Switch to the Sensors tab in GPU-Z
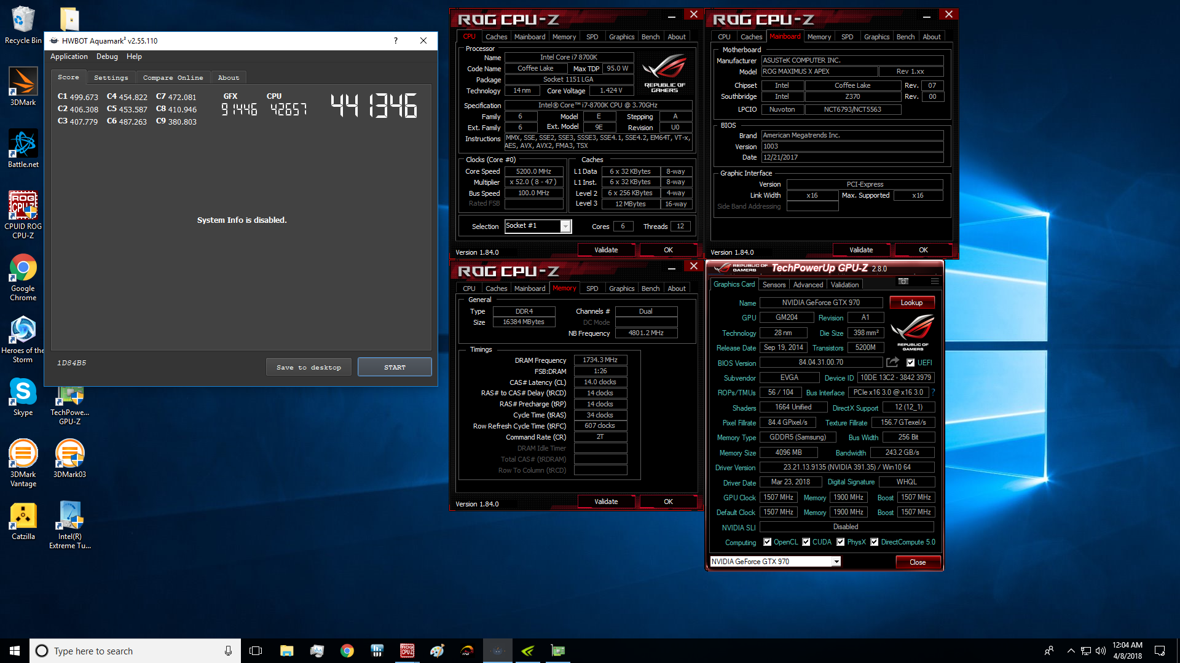 [x=774, y=285]
